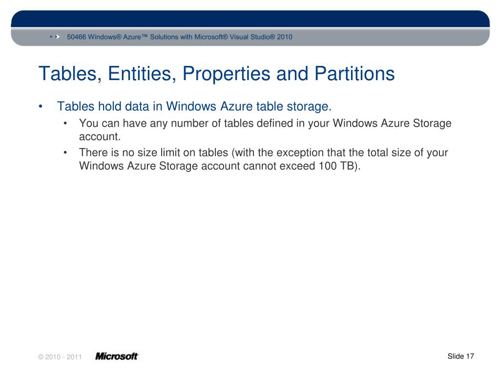The width and height of the screenshot is (500, 375).
Task: Select the course title '50466 Windows Azure Solutions' text
Action: 180,37
